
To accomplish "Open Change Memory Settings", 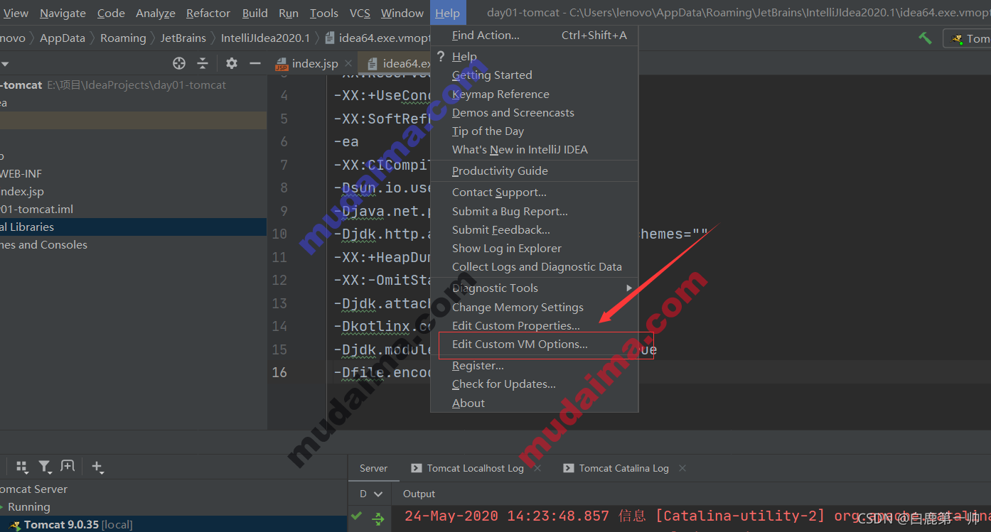I will coord(535,307).
